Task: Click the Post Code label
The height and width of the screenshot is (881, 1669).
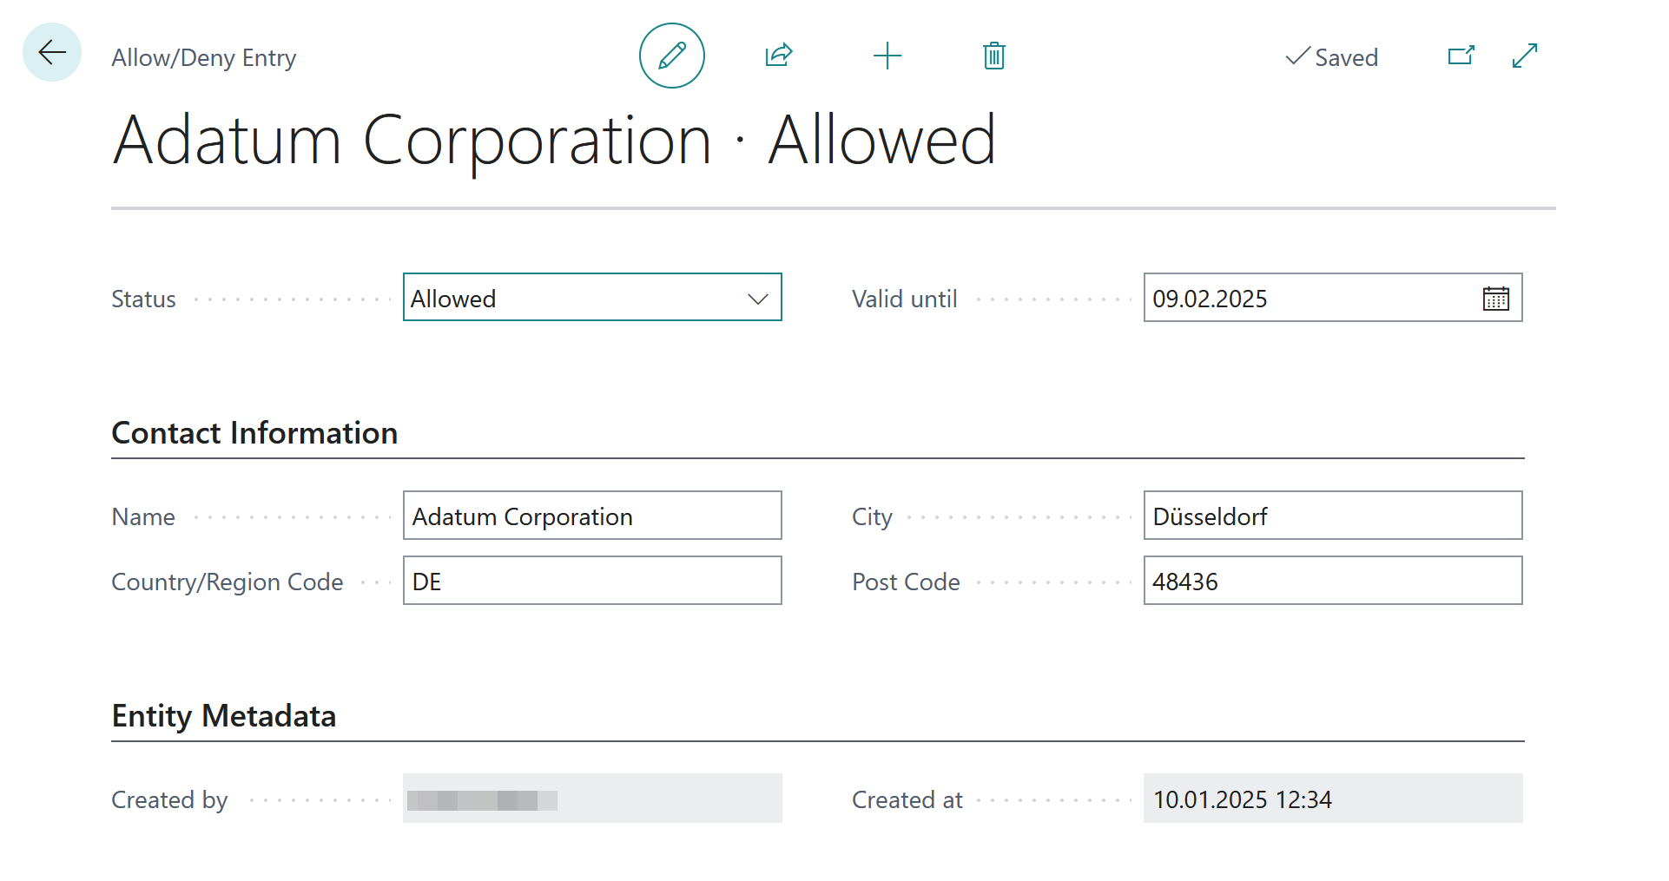Action: coord(906,582)
